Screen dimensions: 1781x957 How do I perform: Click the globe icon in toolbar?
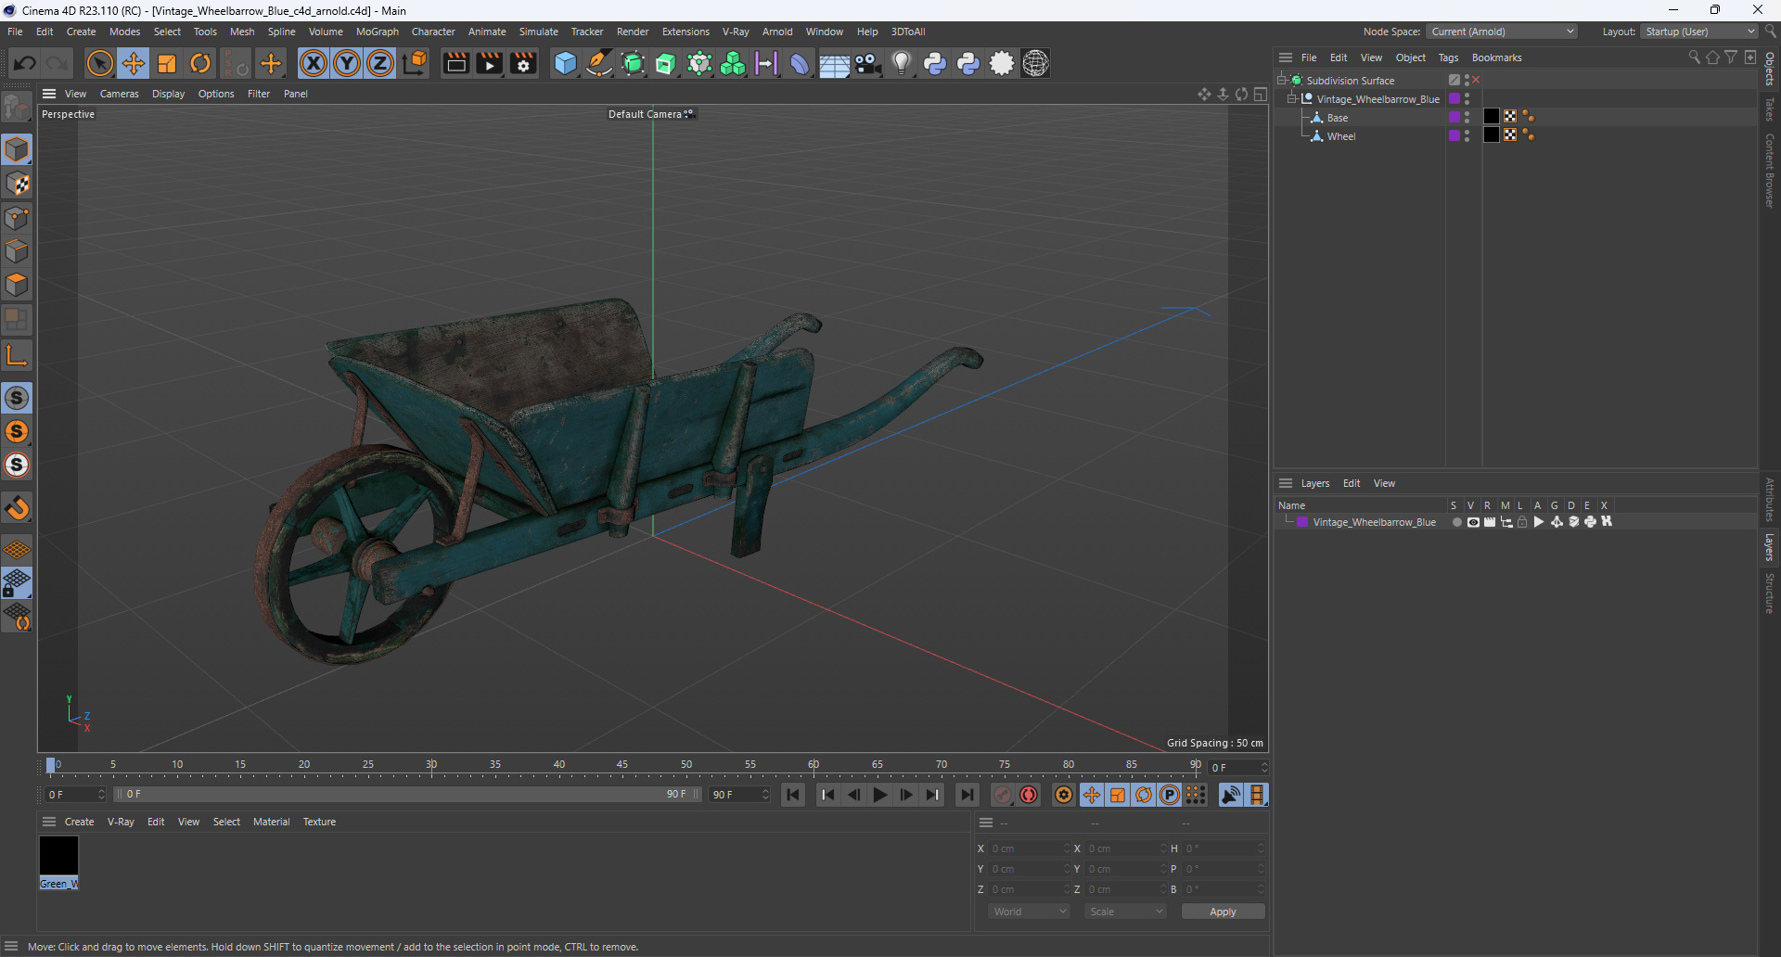pyautogui.click(x=1035, y=63)
